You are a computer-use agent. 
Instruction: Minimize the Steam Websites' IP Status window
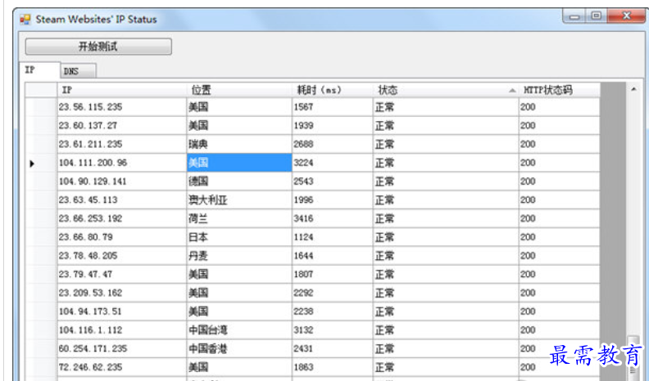(574, 16)
